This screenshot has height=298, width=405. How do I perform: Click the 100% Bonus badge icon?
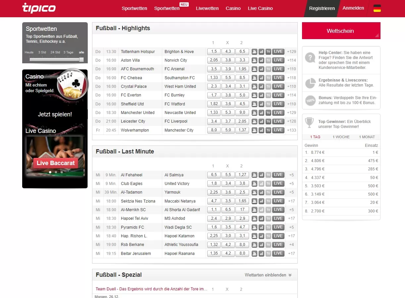pyautogui.click(x=310, y=100)
